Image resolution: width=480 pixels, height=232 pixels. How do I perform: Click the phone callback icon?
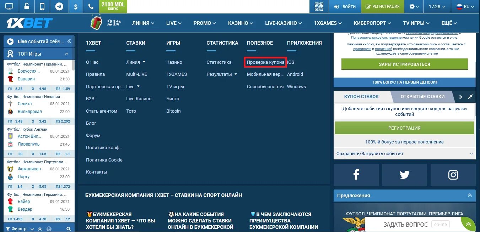coord(91,6)
